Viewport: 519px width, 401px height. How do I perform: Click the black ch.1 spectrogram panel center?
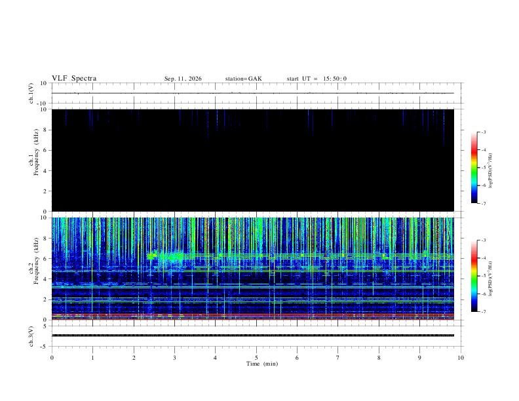252,160
